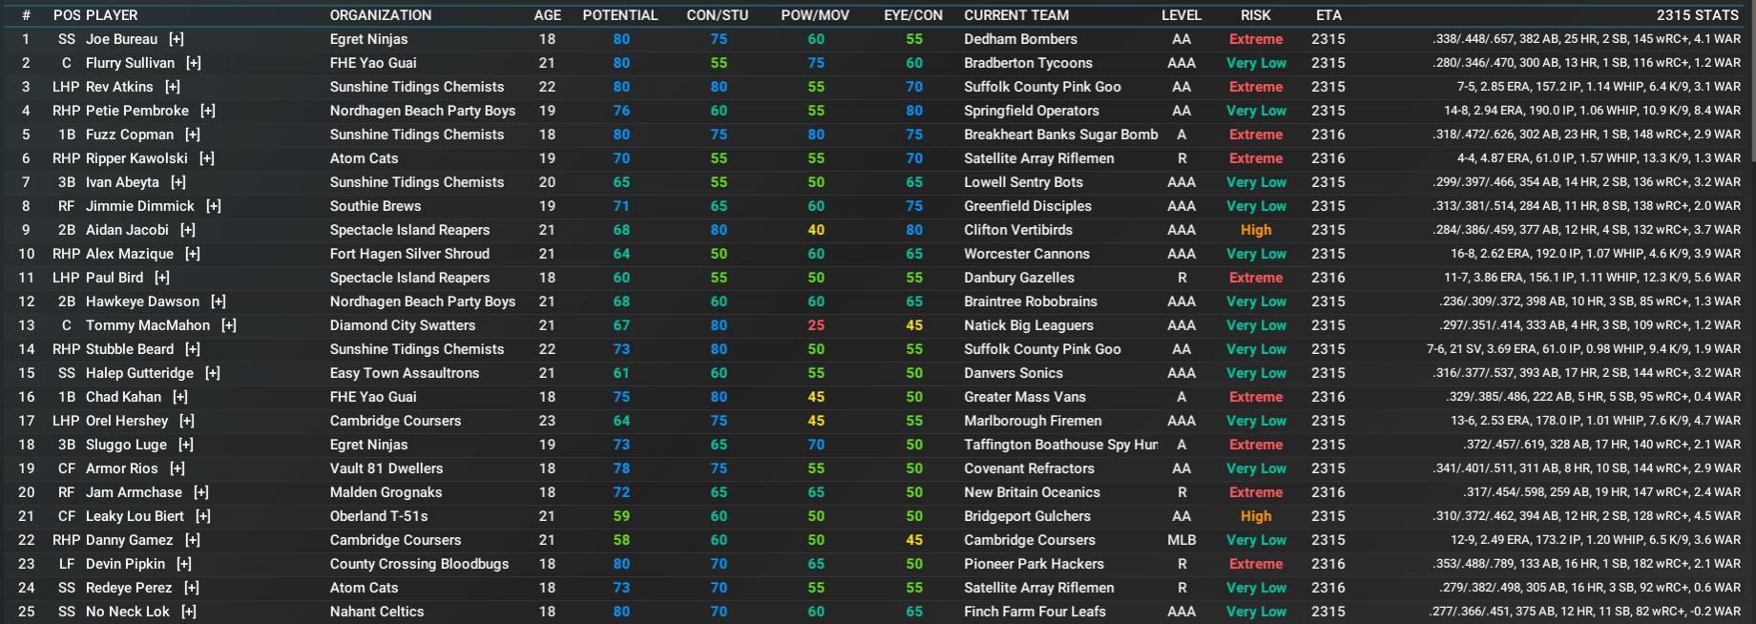Sort by the ETA column header

pos(1327,15)
